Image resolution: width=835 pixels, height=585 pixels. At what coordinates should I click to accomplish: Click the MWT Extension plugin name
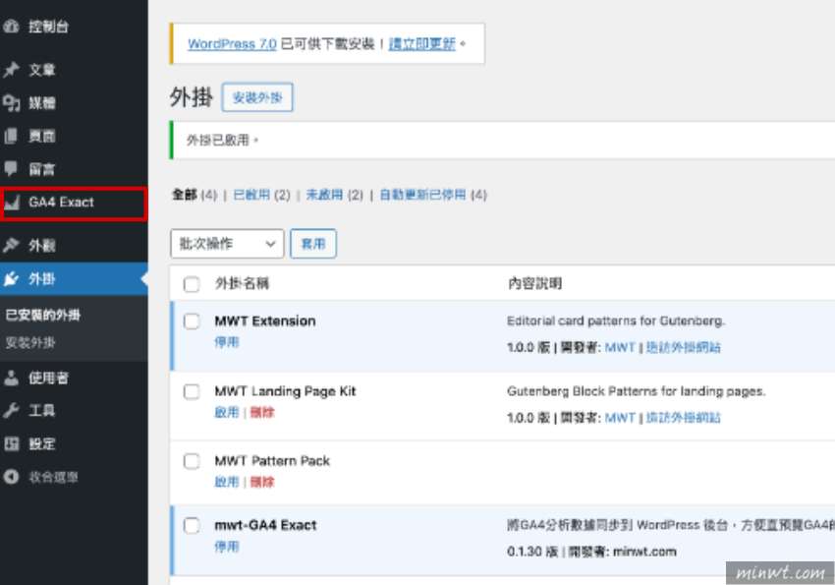265,321
